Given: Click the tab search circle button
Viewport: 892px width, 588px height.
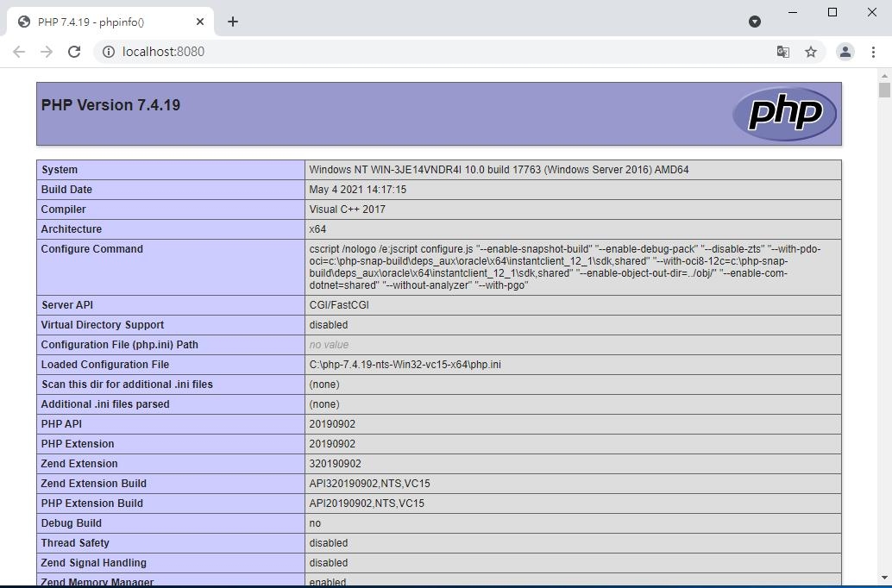Looking at the screenshot, I should point(755,22).
